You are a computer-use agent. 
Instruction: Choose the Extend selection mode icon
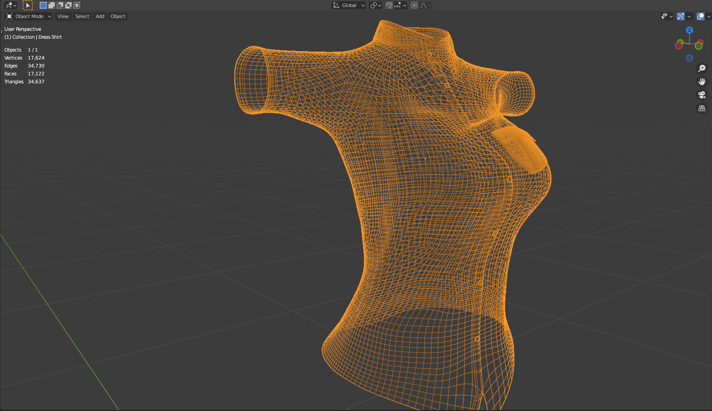(x=52, y=5)
